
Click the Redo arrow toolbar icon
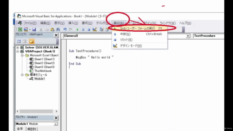[71, 29]
